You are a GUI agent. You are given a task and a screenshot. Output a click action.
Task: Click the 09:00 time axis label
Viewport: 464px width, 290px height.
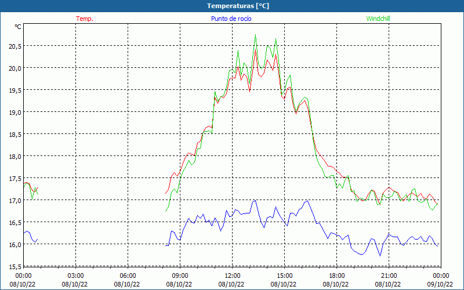(180, 276)
